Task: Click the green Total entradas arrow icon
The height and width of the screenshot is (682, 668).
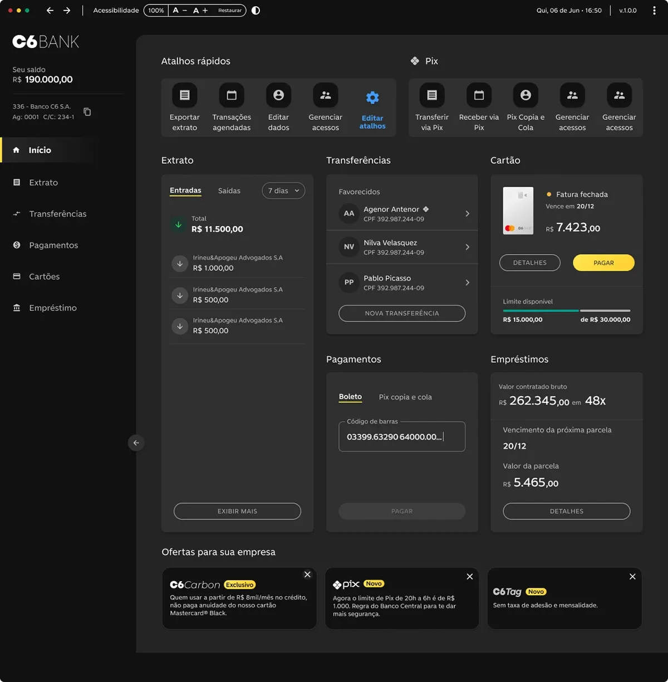Action: (179, 225)
